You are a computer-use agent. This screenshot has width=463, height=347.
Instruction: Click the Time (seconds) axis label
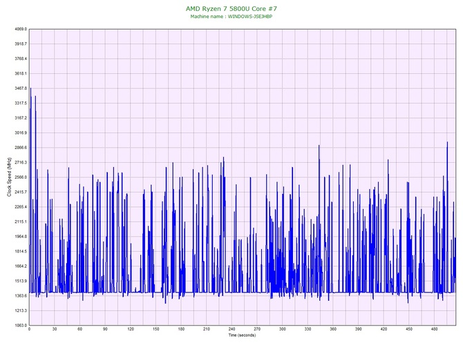tap(242, 335)
